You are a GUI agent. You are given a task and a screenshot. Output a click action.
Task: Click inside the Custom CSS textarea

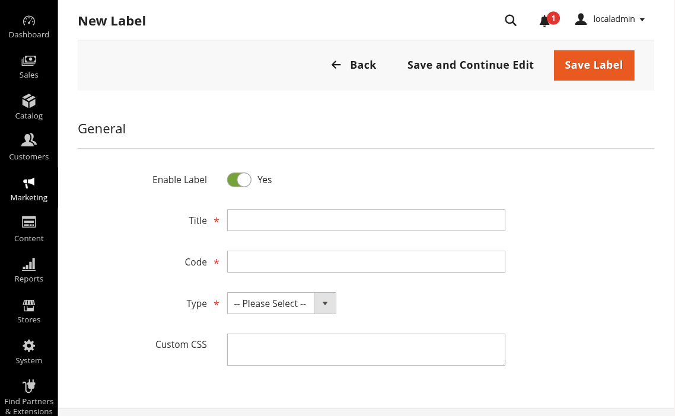click(366, 350)
